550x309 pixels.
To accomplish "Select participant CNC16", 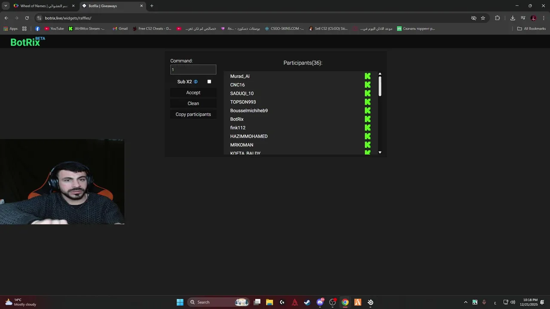I will pos(237,85).
